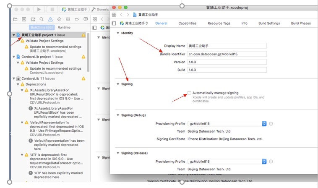Screen dimensions: 318x188
Task: Open the Build Settings tab
Action: [x=269, y=23]
